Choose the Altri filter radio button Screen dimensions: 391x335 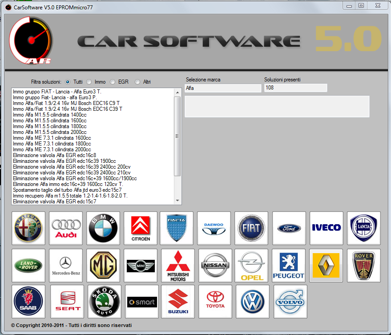[137, 82]
